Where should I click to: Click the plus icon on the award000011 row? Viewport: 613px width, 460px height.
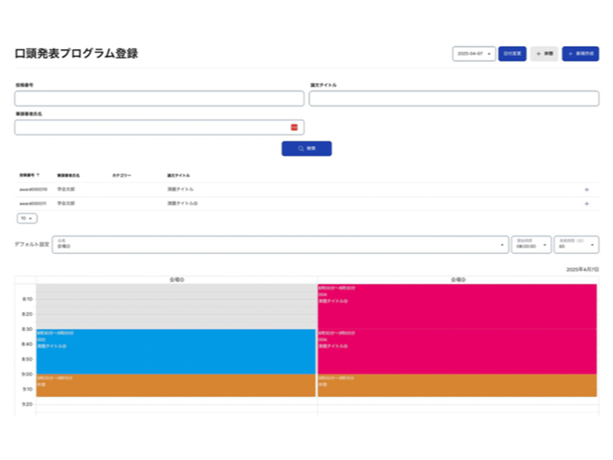pyautogui.click(x=586, y=204)
